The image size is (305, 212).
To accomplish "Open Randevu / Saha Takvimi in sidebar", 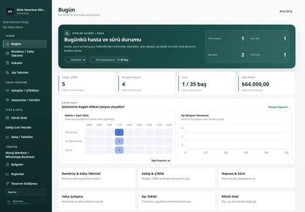I will coord(25,53).
